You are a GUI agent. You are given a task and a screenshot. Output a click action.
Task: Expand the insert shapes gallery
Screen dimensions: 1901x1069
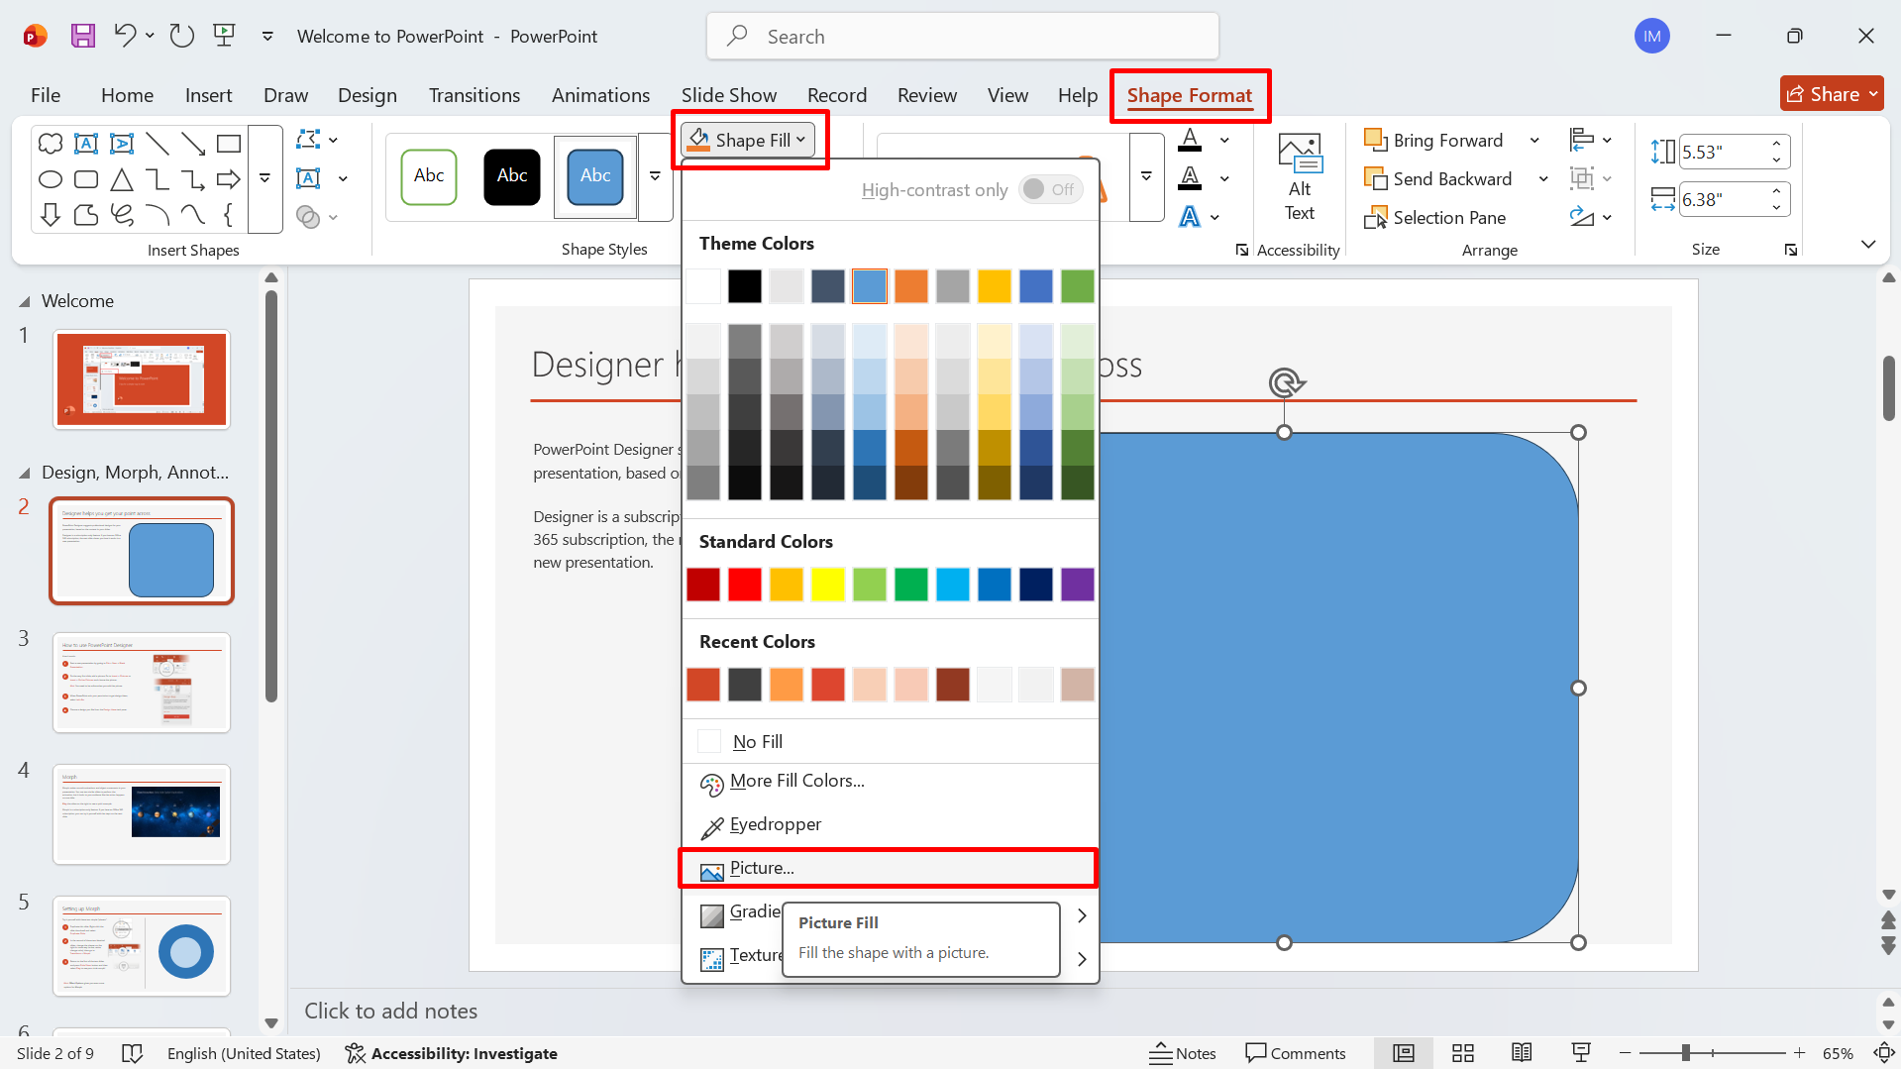(264, 178)
